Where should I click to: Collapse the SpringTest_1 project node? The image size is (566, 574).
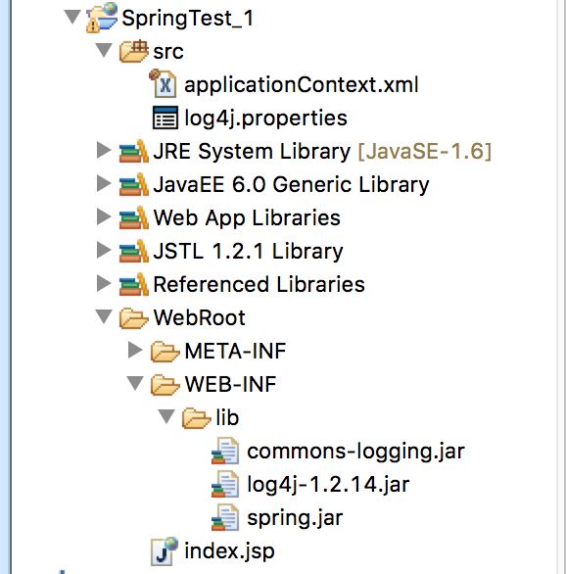pyautogui.click(x=72, y=17)
